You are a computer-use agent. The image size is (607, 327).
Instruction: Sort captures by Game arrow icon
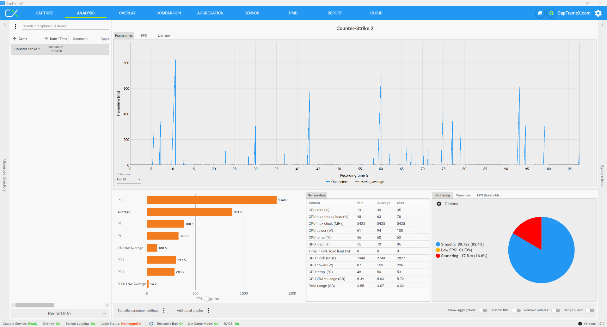[15, 39]
